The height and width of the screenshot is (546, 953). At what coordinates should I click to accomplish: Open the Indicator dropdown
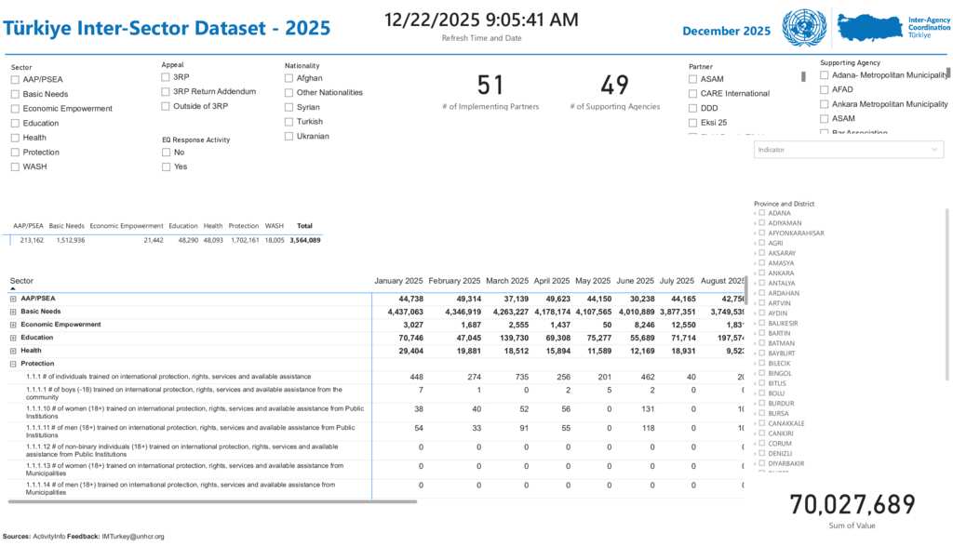point(848,150)
